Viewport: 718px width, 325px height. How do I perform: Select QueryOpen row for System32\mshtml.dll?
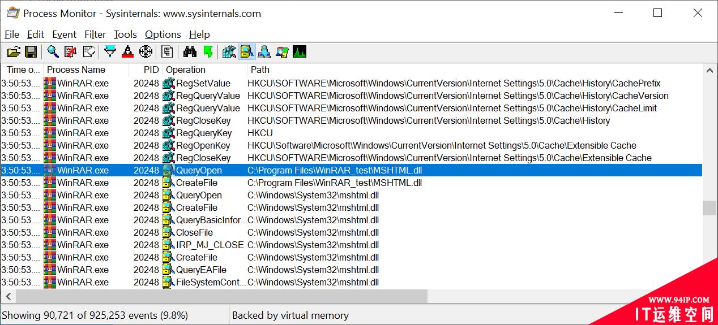351,195
